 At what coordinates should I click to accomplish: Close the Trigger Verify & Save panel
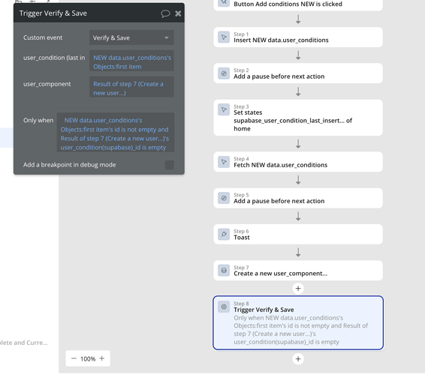(178, 13)
